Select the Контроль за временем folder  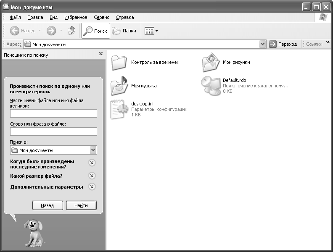(119, 63)
